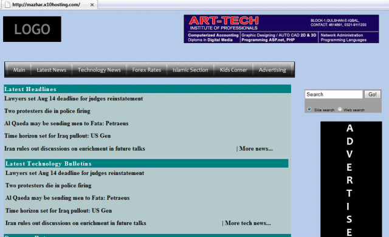Open Iraq pullout story under Technology Bulletins
The height and width of the screenshot is (237, 389).
59,211
